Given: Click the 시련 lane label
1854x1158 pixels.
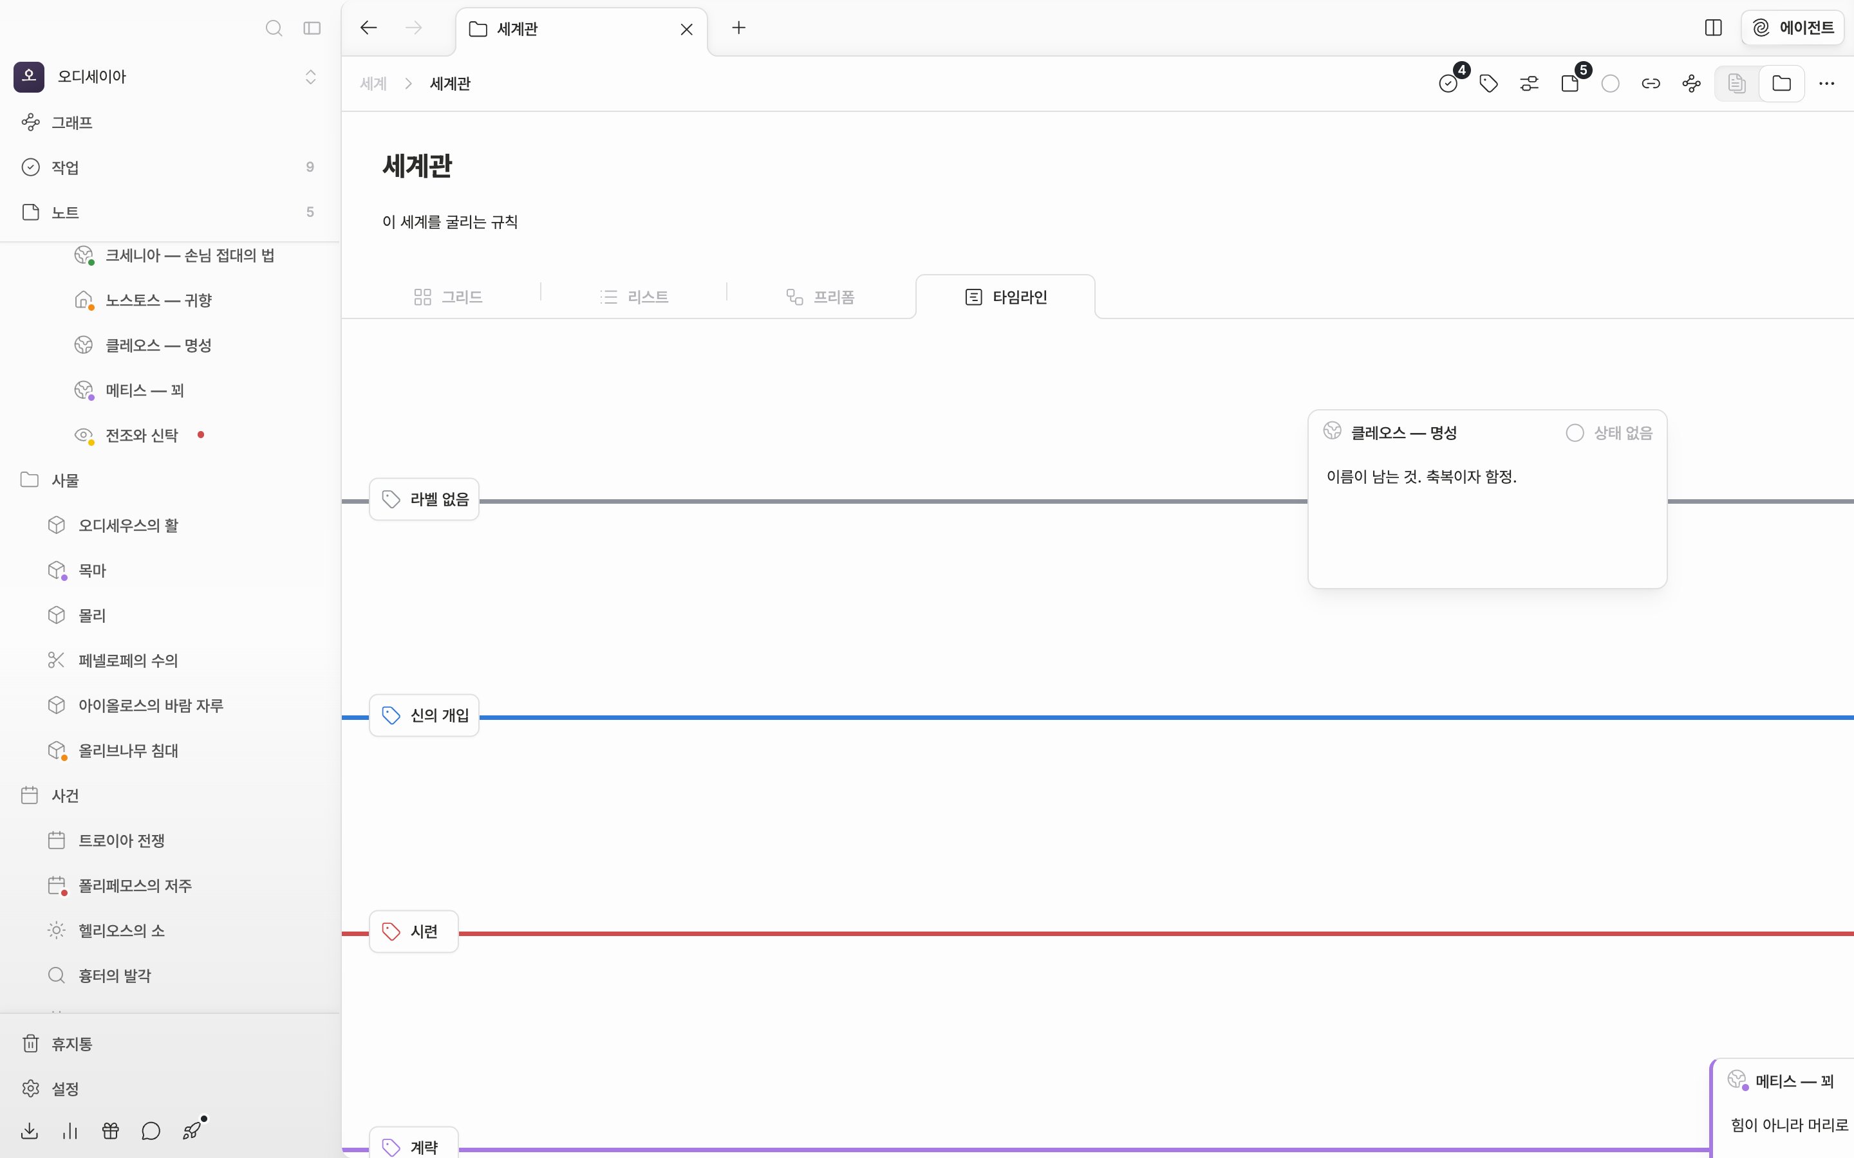Looking at the screenshot, I should click(x=414, y=932).
